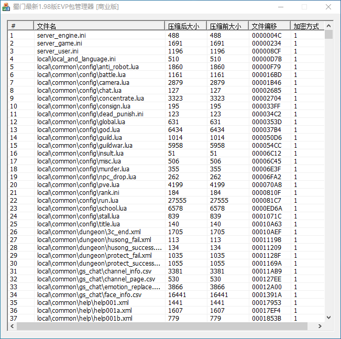This screenshot has height=339, width=341.
Task: Click the 压缩前大小 column header
Action: coord(227,26)
